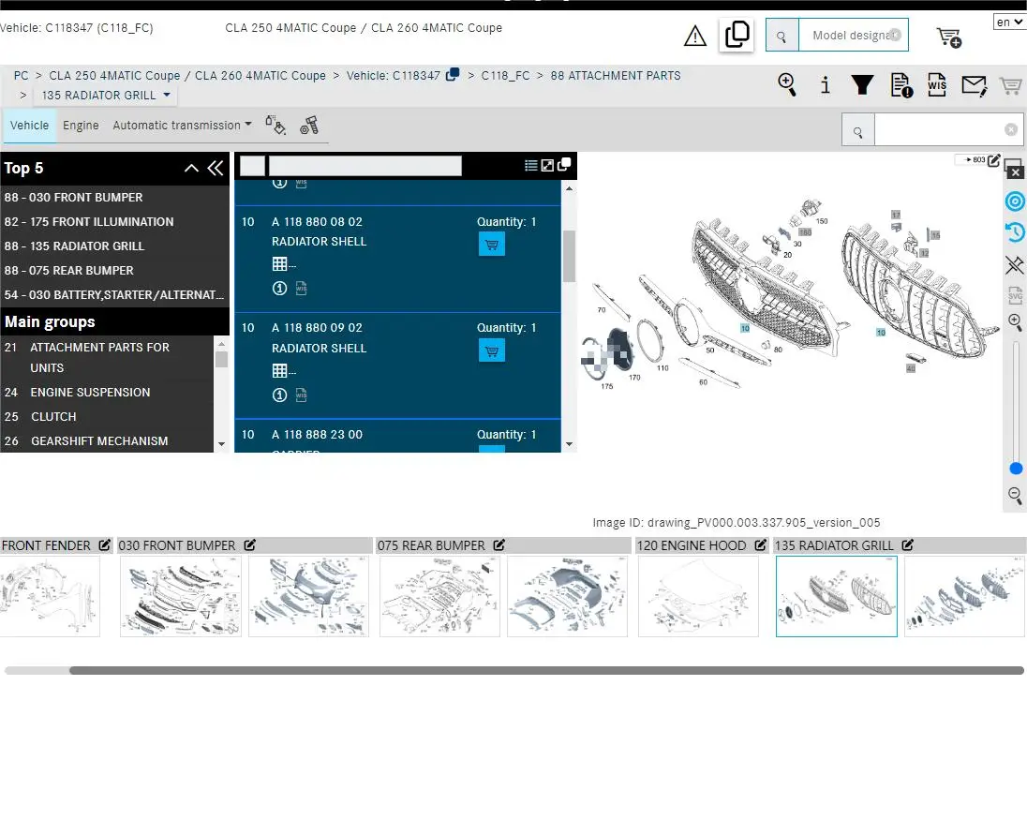Switch to the Vehicle tab
Screen dimensions: 1027x820
pos(29,125)
